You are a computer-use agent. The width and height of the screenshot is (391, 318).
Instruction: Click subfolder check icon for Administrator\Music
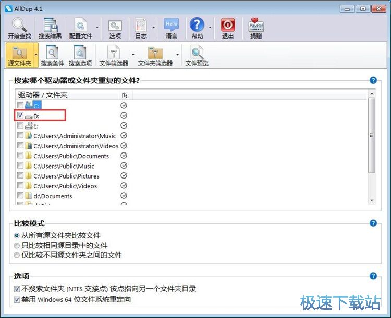coord(124,135)
